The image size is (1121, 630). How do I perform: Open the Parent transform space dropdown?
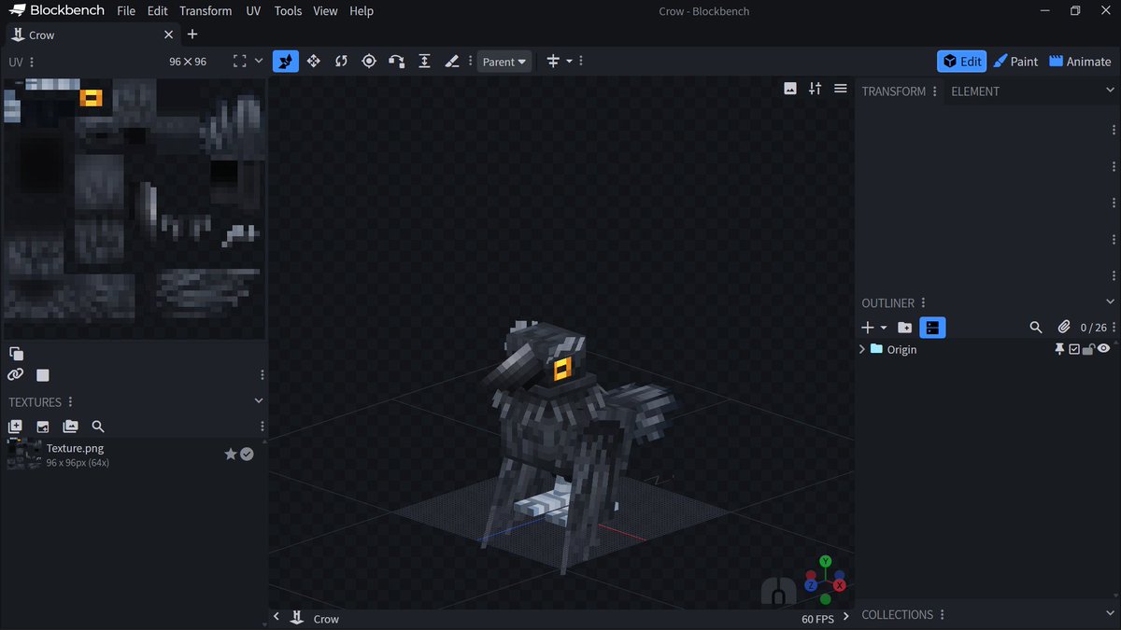[x=504, y=62]
